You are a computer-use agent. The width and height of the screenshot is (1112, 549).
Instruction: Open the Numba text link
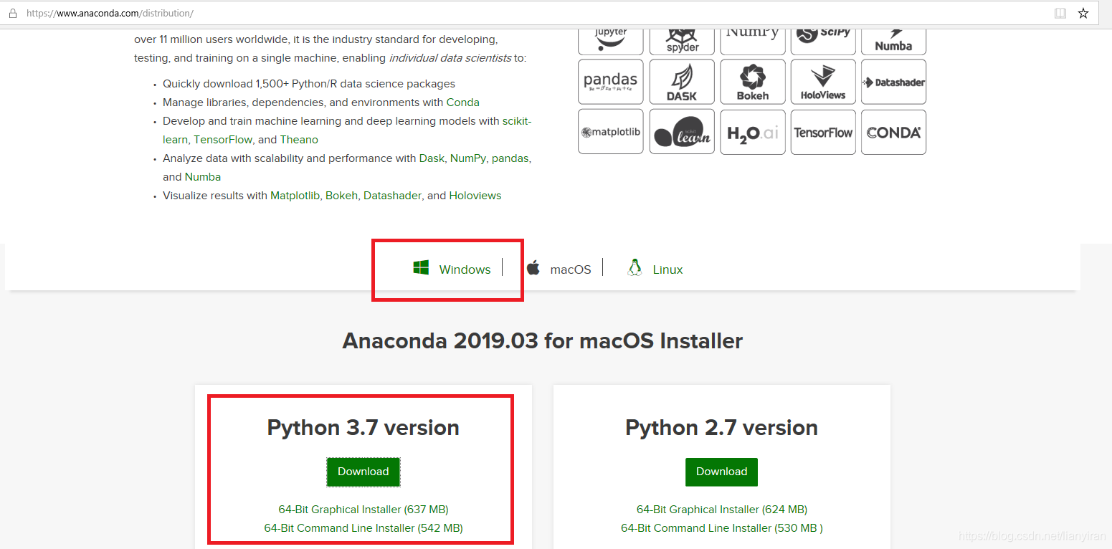(x=203, y=177)
